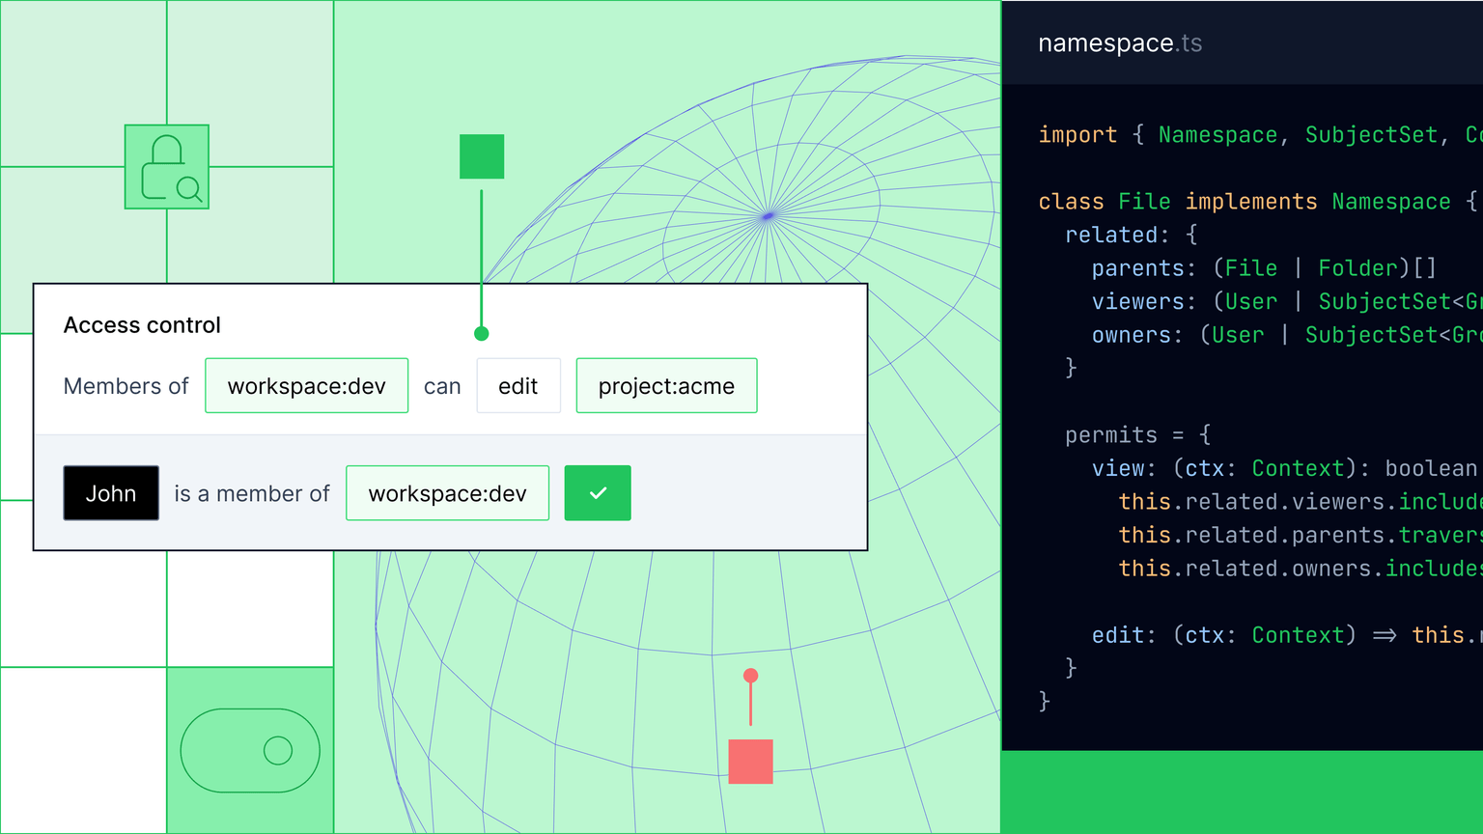This screenshot has width=1483, height=834.
Task: Toggle the pill-shaped switch in the green tile
Action: tap(250, 751)
